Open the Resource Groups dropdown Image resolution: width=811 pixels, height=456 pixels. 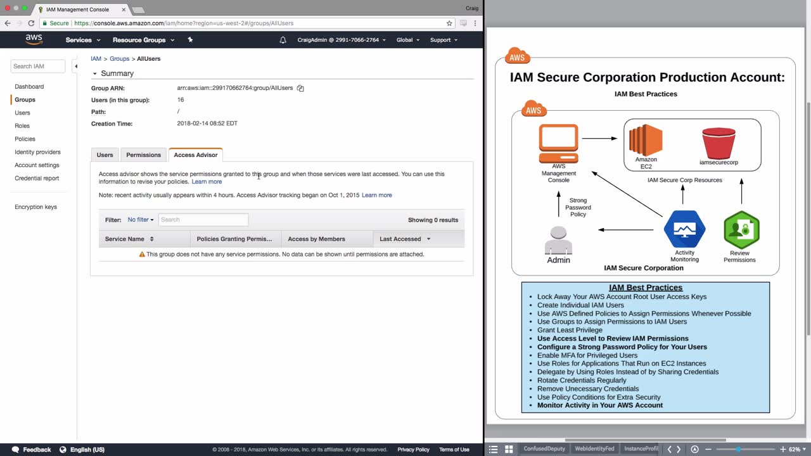click(x=143, y=40)
